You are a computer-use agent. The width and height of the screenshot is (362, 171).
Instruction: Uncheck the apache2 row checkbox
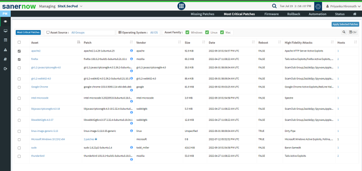pos(19,51)
